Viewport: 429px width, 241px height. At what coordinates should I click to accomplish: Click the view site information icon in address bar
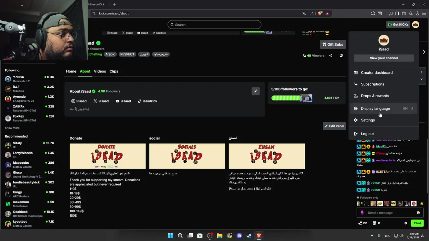[x=94, y=13]
